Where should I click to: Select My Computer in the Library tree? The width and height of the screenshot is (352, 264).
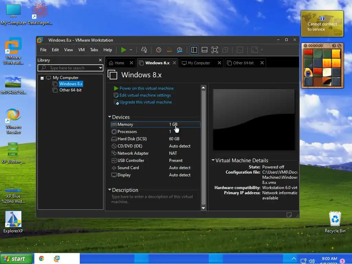66,78
